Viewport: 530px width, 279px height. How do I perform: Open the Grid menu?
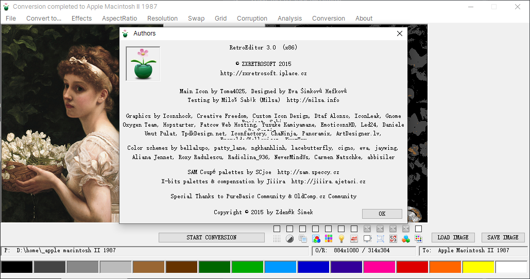pos(220,18)
